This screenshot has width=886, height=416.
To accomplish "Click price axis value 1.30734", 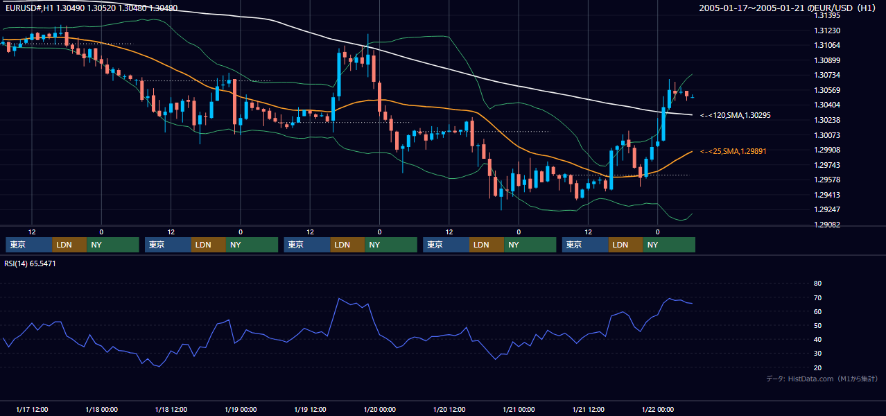I will tap(826, 75).
